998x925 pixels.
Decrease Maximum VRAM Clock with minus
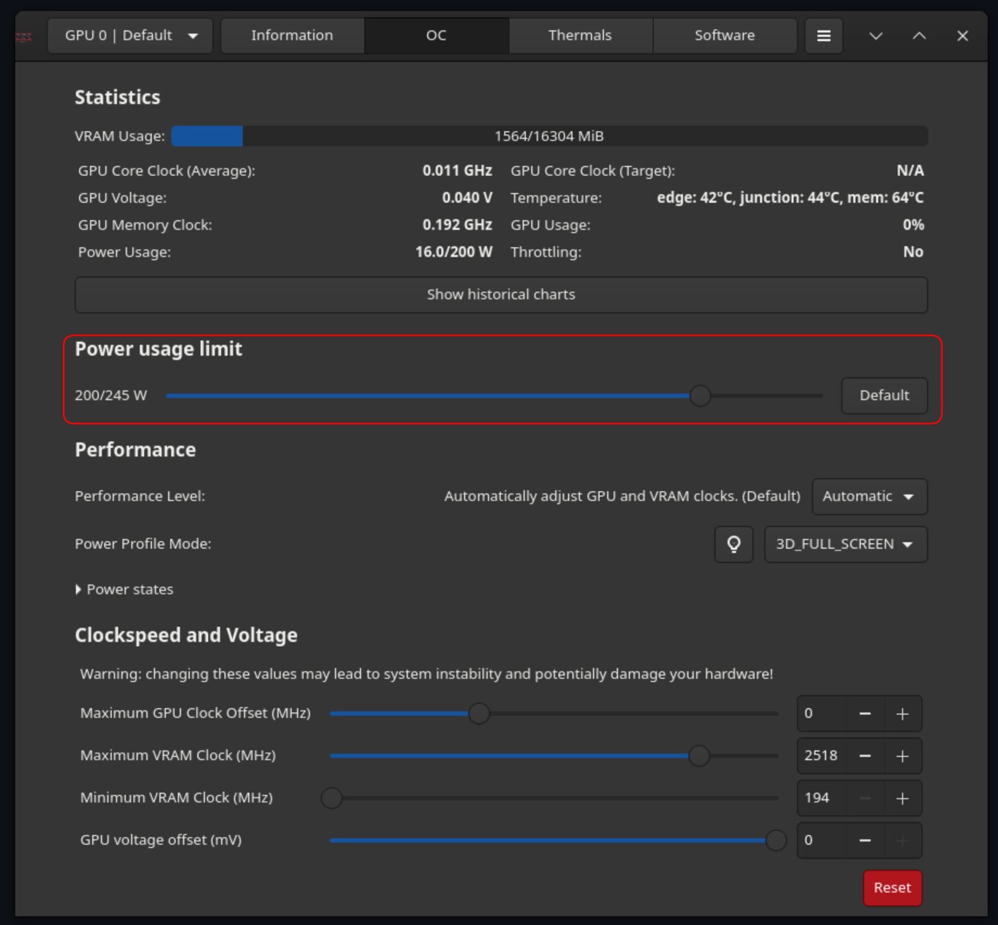[865, 756]
